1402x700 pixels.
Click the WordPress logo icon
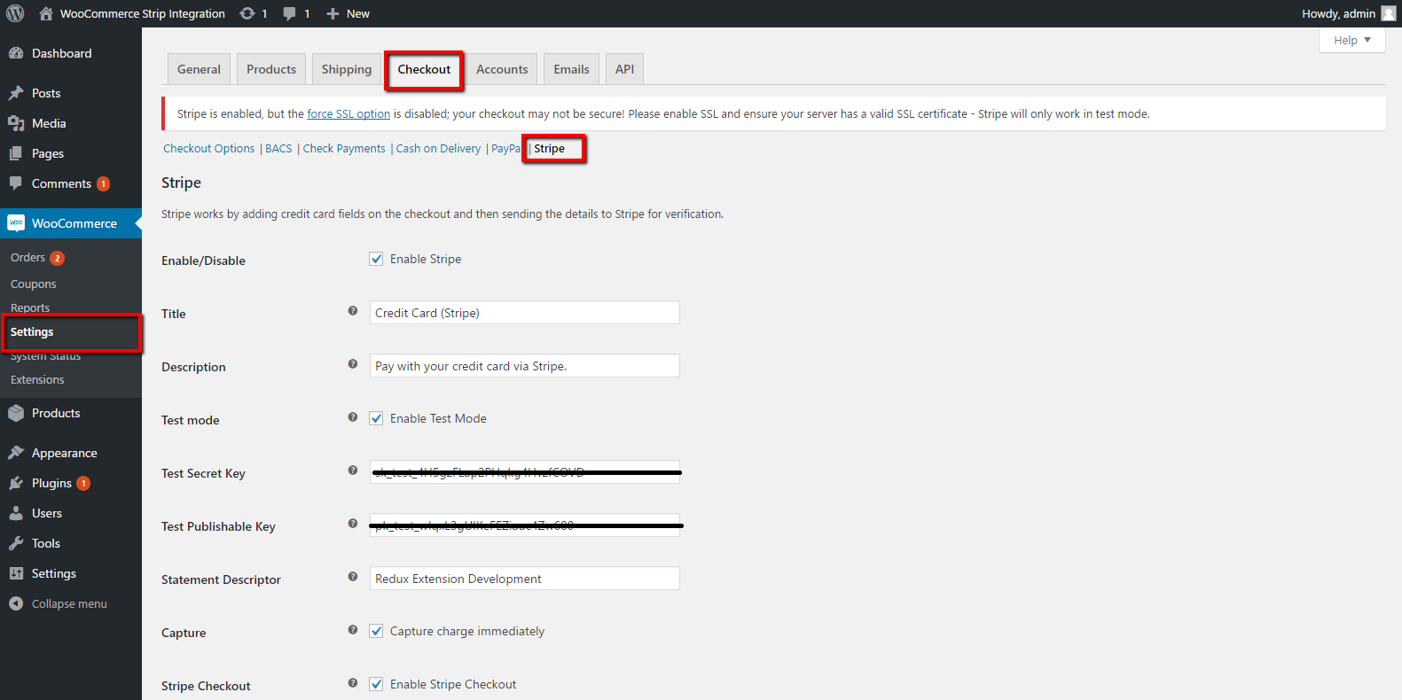point(15,13)
